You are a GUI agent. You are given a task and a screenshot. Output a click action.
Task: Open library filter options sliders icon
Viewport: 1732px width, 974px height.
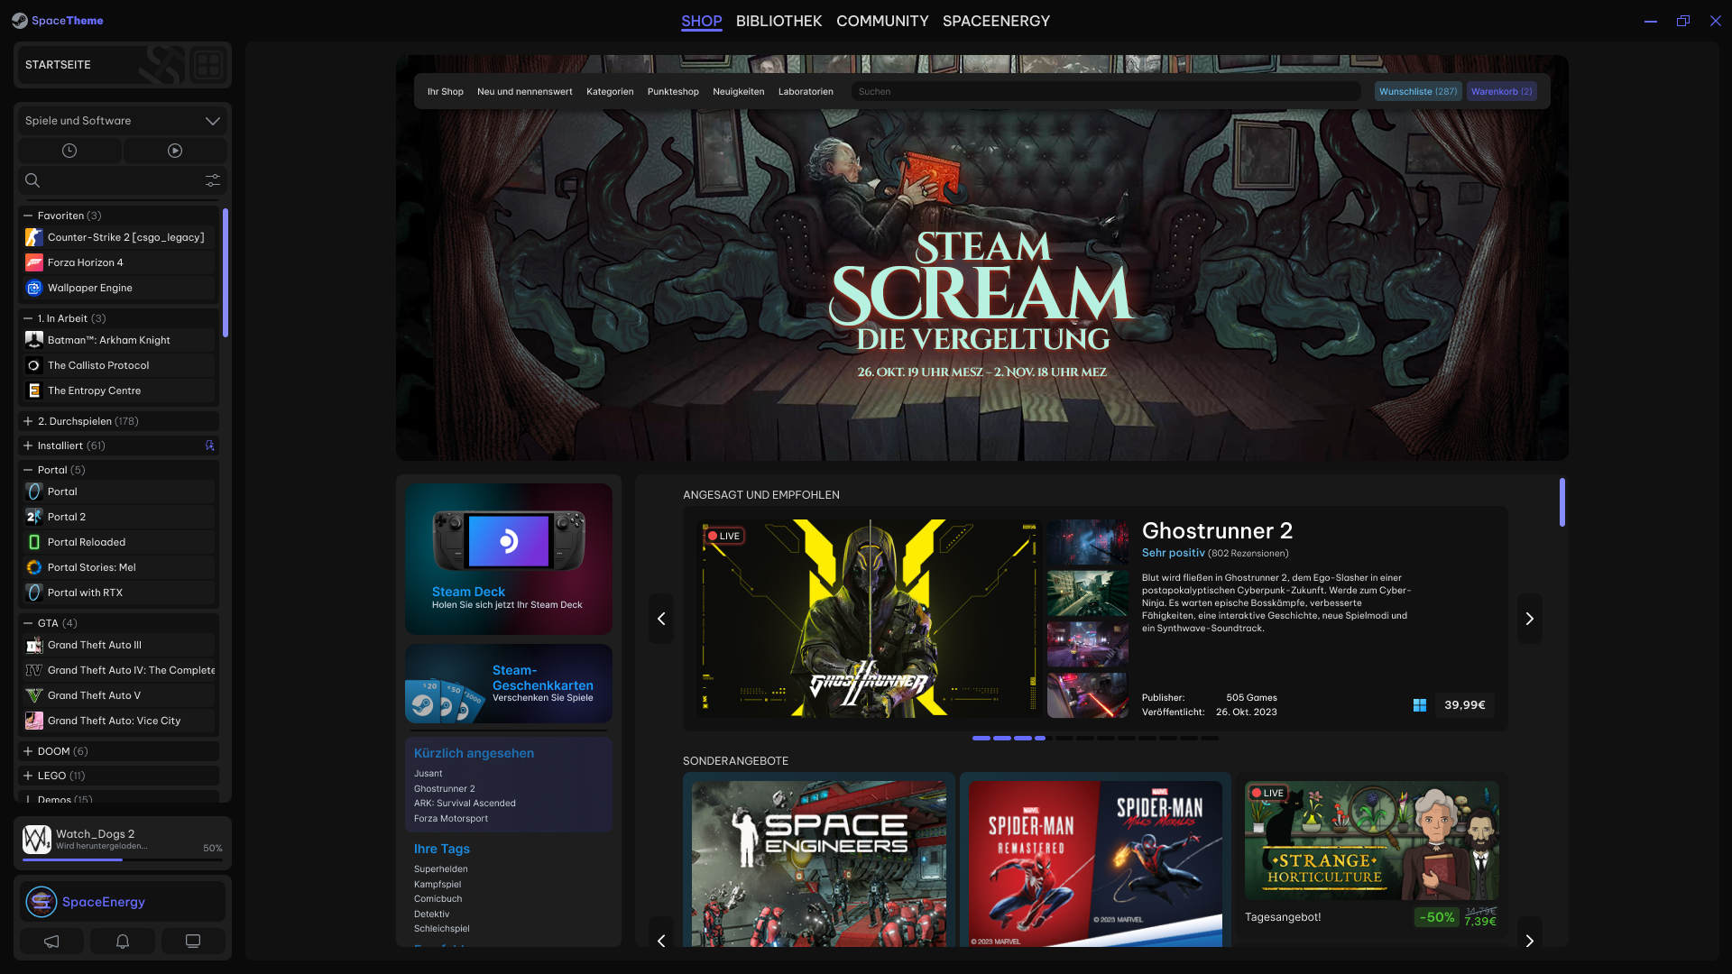point(213,180)
